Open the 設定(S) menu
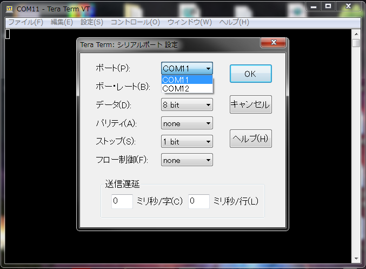 pyautogui.click(x=91, y=22)
